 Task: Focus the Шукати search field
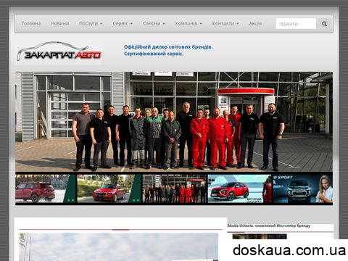[x=296, y=24]
